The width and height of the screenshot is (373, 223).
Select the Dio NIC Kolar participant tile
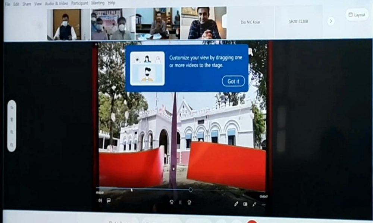click(x=251, y=22)
